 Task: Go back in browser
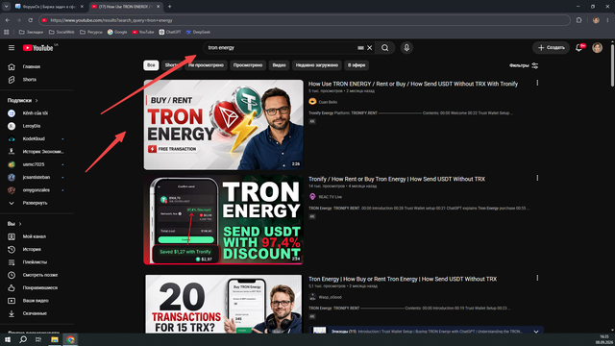8,20
